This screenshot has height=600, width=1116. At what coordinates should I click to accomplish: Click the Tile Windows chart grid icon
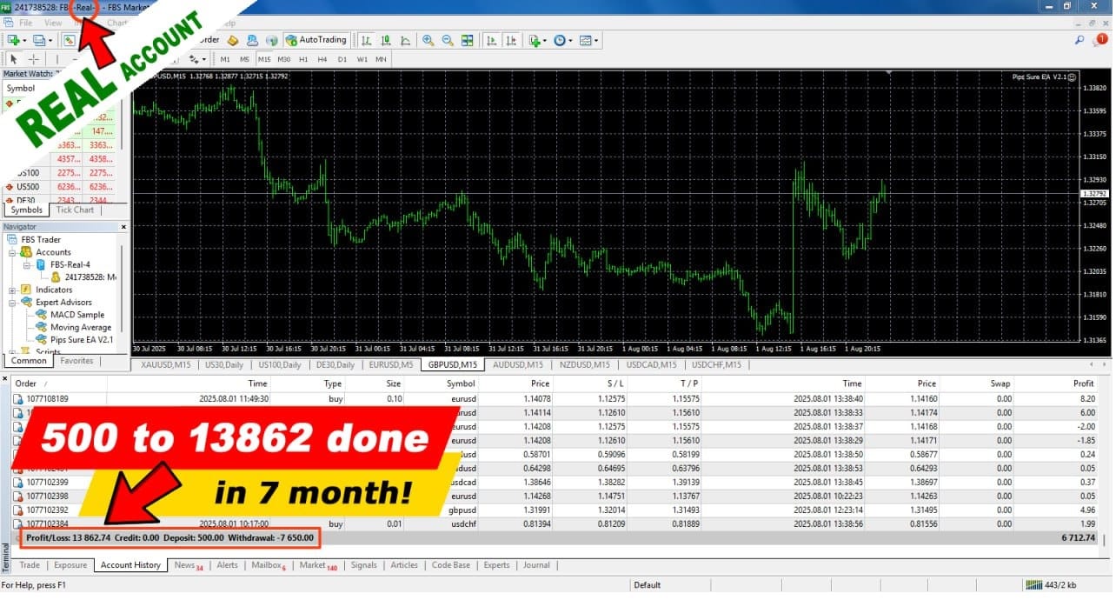(468, 40)
